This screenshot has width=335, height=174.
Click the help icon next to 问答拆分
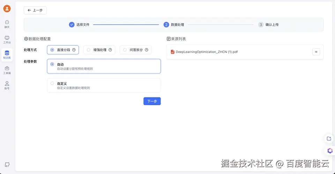tap(147, 50)
